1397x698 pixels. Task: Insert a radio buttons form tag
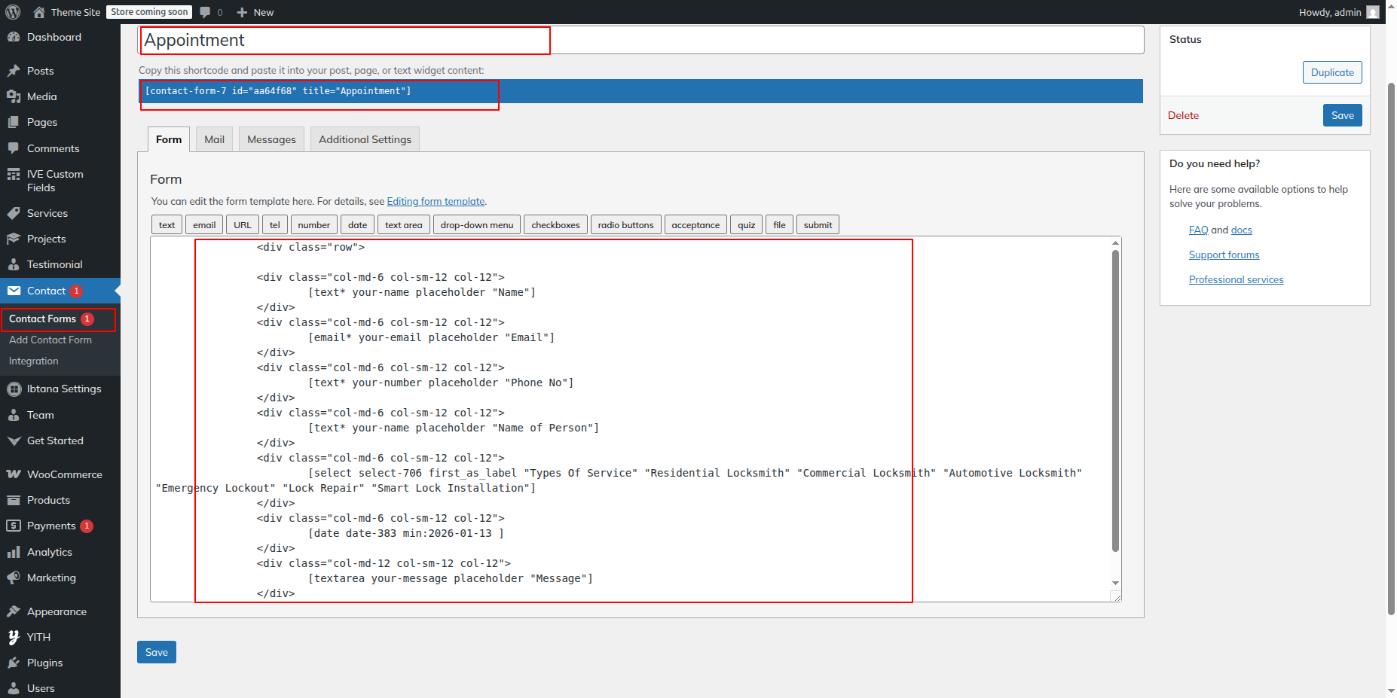pos(625,225)
